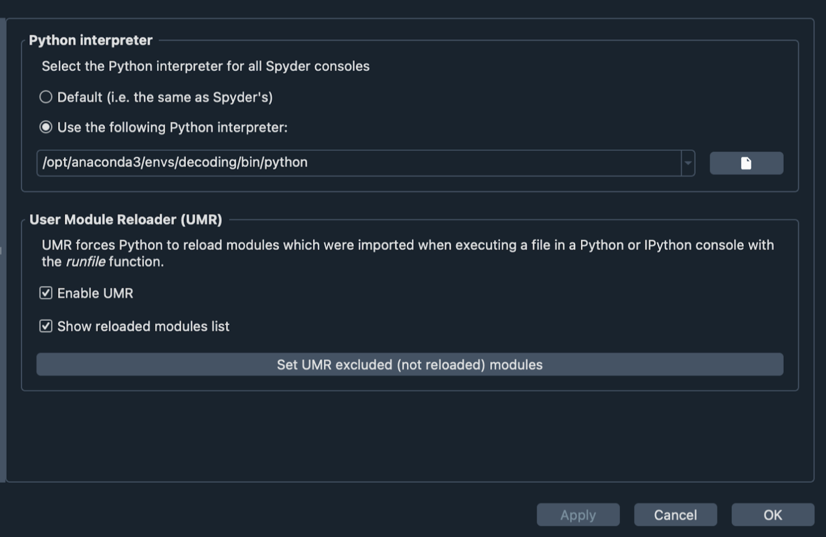Click Set UMR excluded (not reloaded) modules
This screenshot has width=826, height=537.
click(410, 364)
